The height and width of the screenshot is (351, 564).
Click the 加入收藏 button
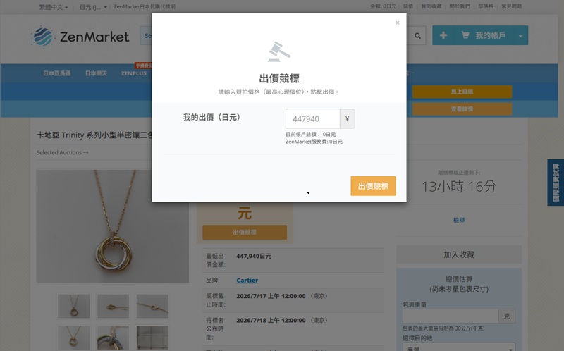459,254
